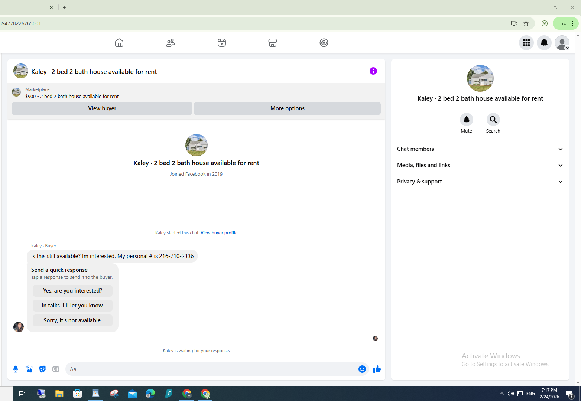Image resolution: width=581 pixels, height=401 pixels.
Task: Click the View buyer button
Action: [x=102, y=108]
